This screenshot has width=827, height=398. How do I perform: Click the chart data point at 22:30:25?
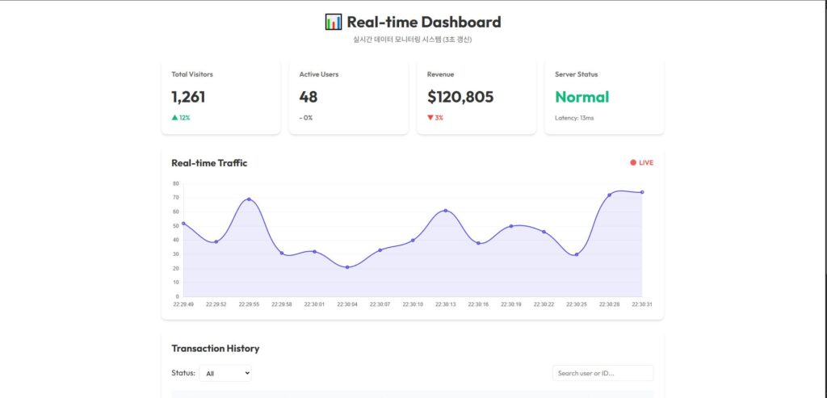coord(576,254)
